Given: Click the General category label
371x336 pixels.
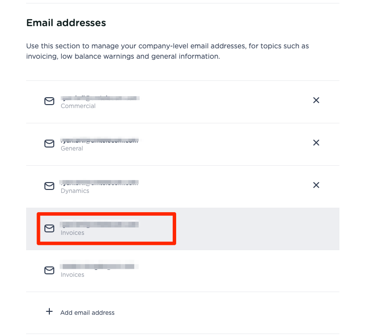Looking at the screenshot, I should 72,149.
